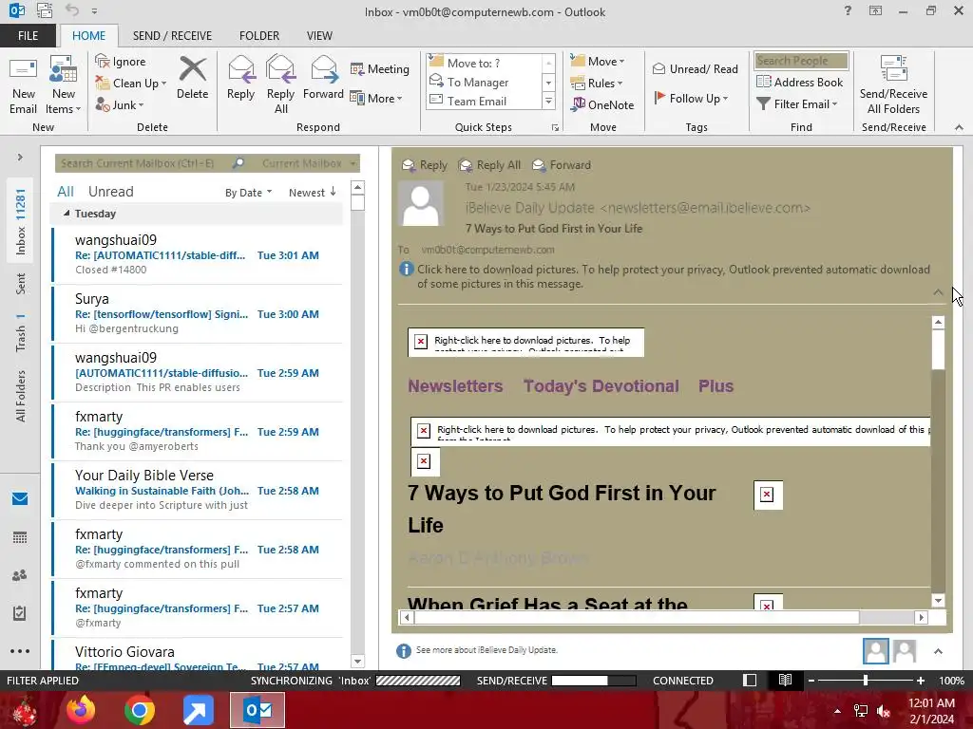Collapse the Tuesday message group
973x729 pixels.
coord(67,214)
